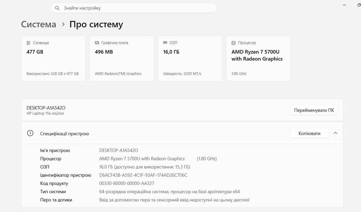Collapse the Специфікації пристрою section chevron
Image resolution: width=361 pixels, height=212 pixels.
coord(335,133)
